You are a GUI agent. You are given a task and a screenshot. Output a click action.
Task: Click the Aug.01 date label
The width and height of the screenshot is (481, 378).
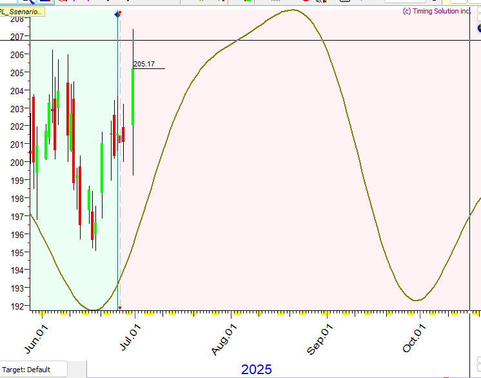point(224,340)
